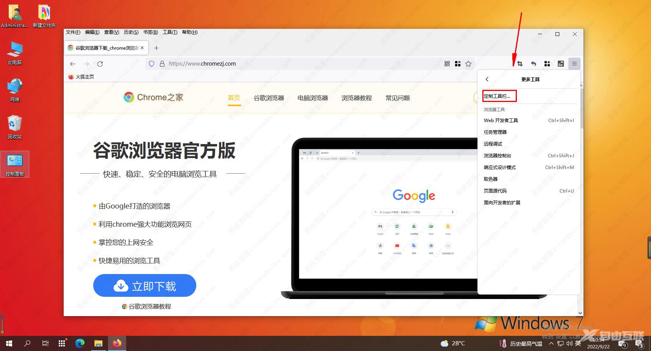Click the volume speaker tray icon

coord(569,343)
